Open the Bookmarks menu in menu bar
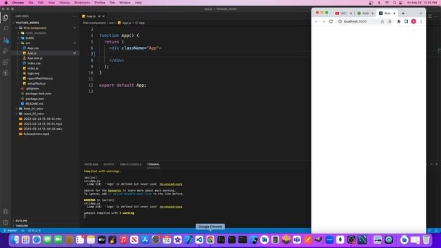The height and width of the screenshot is (248, 441). [82, 3]
